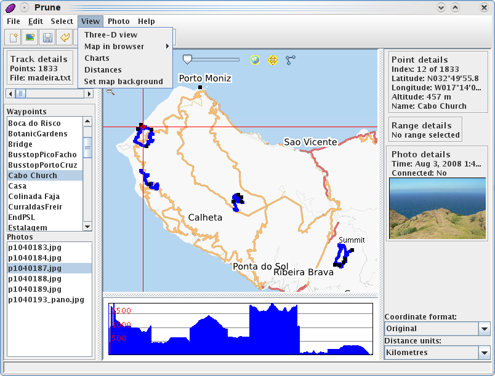This screenshot has height=376, width=495.
Task: Open the Coordinate format dropdown
Action: (484, 329)
